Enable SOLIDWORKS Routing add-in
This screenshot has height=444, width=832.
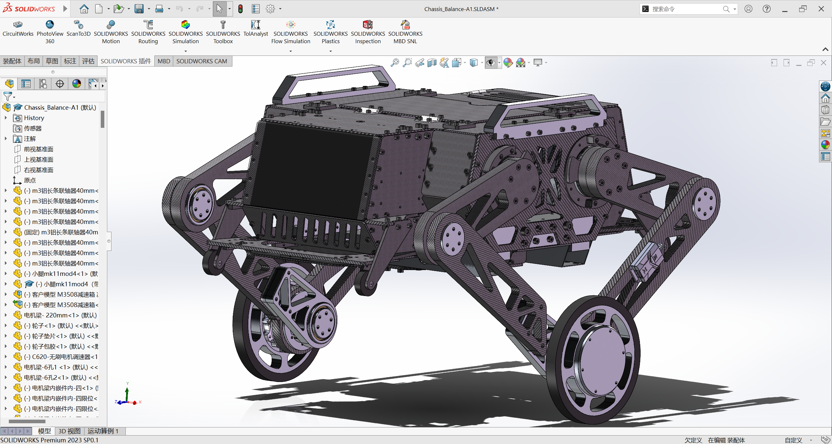[148, 32]
